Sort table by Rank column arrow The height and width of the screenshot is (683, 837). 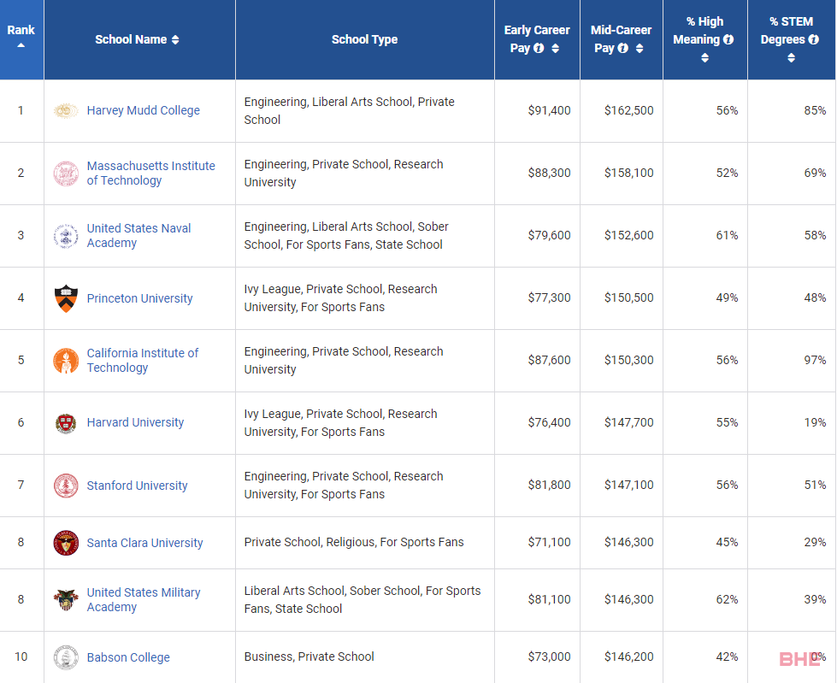click(x=21, y=45)
